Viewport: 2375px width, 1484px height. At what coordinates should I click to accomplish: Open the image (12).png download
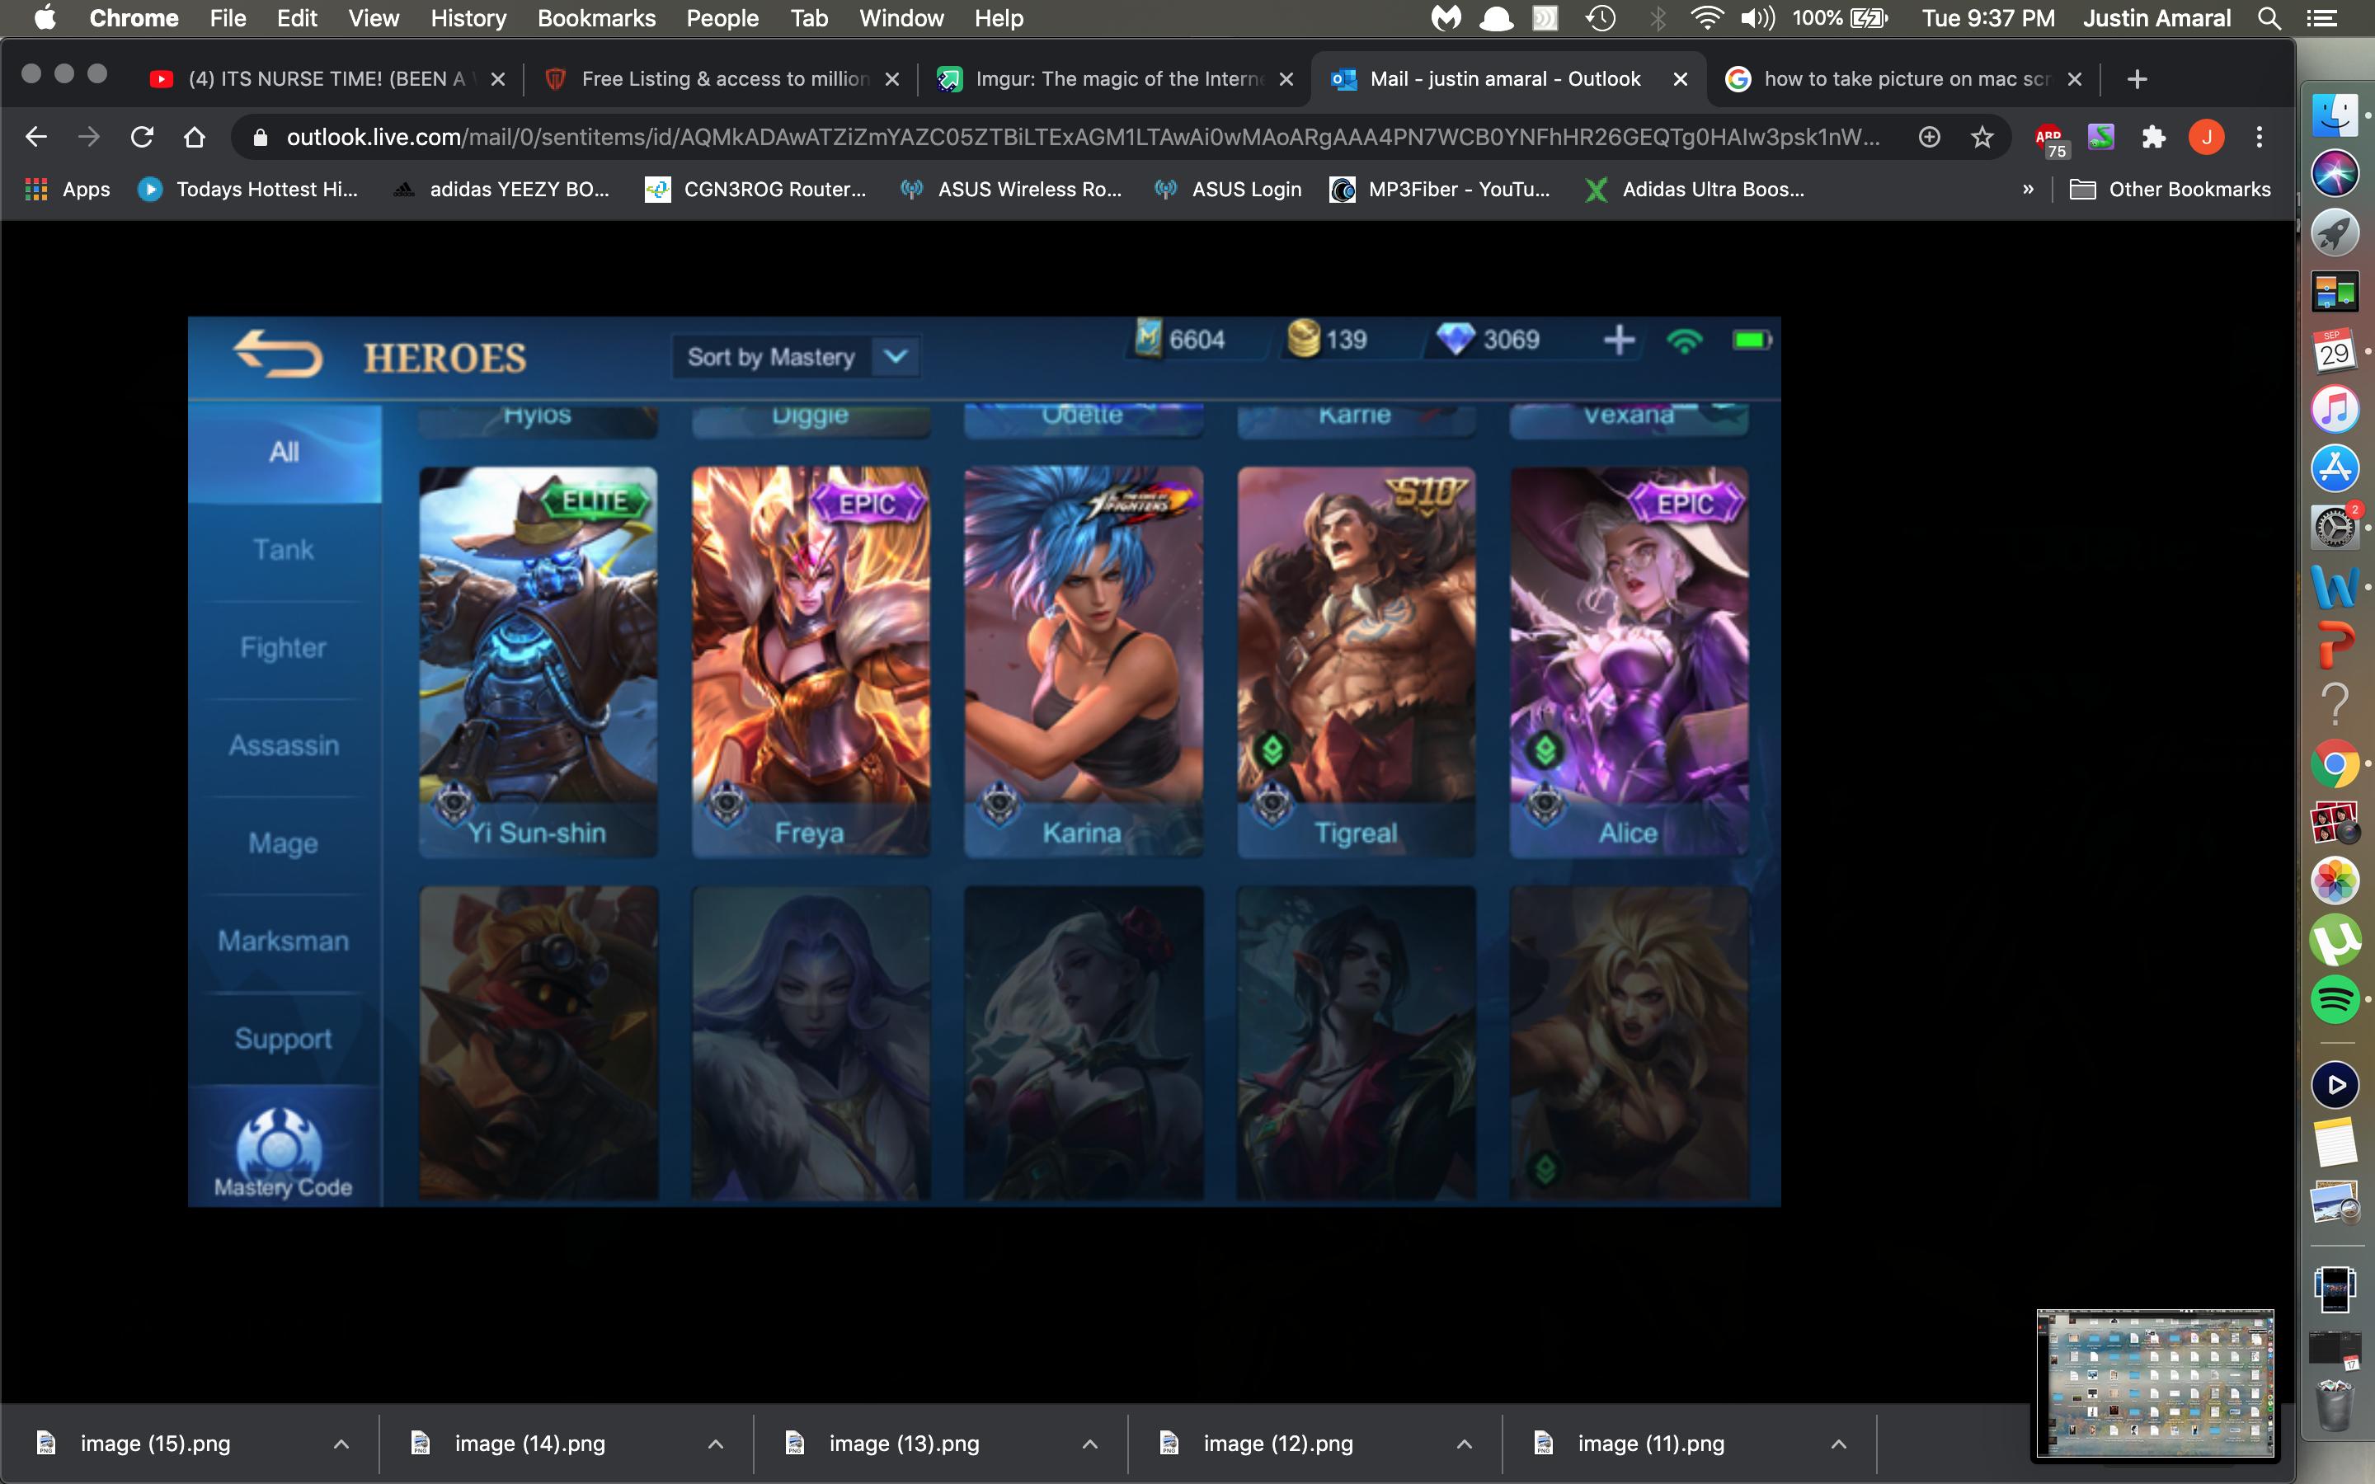pyautogui.click(x=1277, y=1444)
